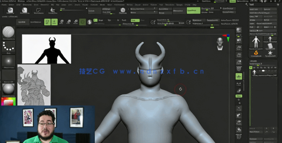Viewport: 282px width, 143px height.
Task: Click the green Zadd button
Action: tap(135, 21)
